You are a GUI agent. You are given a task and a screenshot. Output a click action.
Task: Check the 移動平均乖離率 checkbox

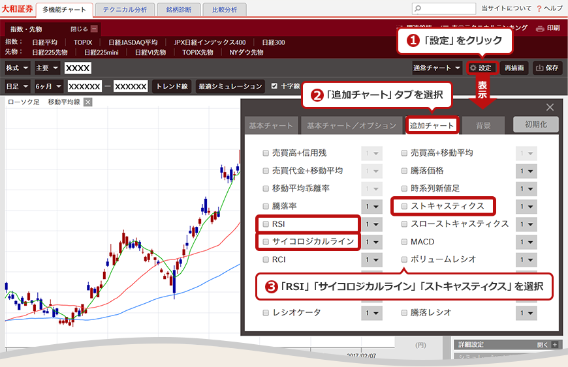[x=266, y=188]
